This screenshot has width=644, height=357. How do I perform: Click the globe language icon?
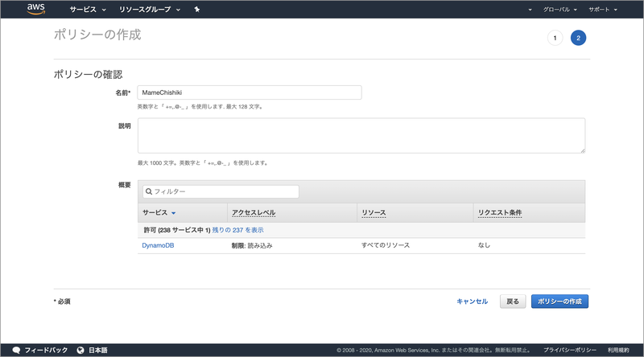click(x=80, y=350)
